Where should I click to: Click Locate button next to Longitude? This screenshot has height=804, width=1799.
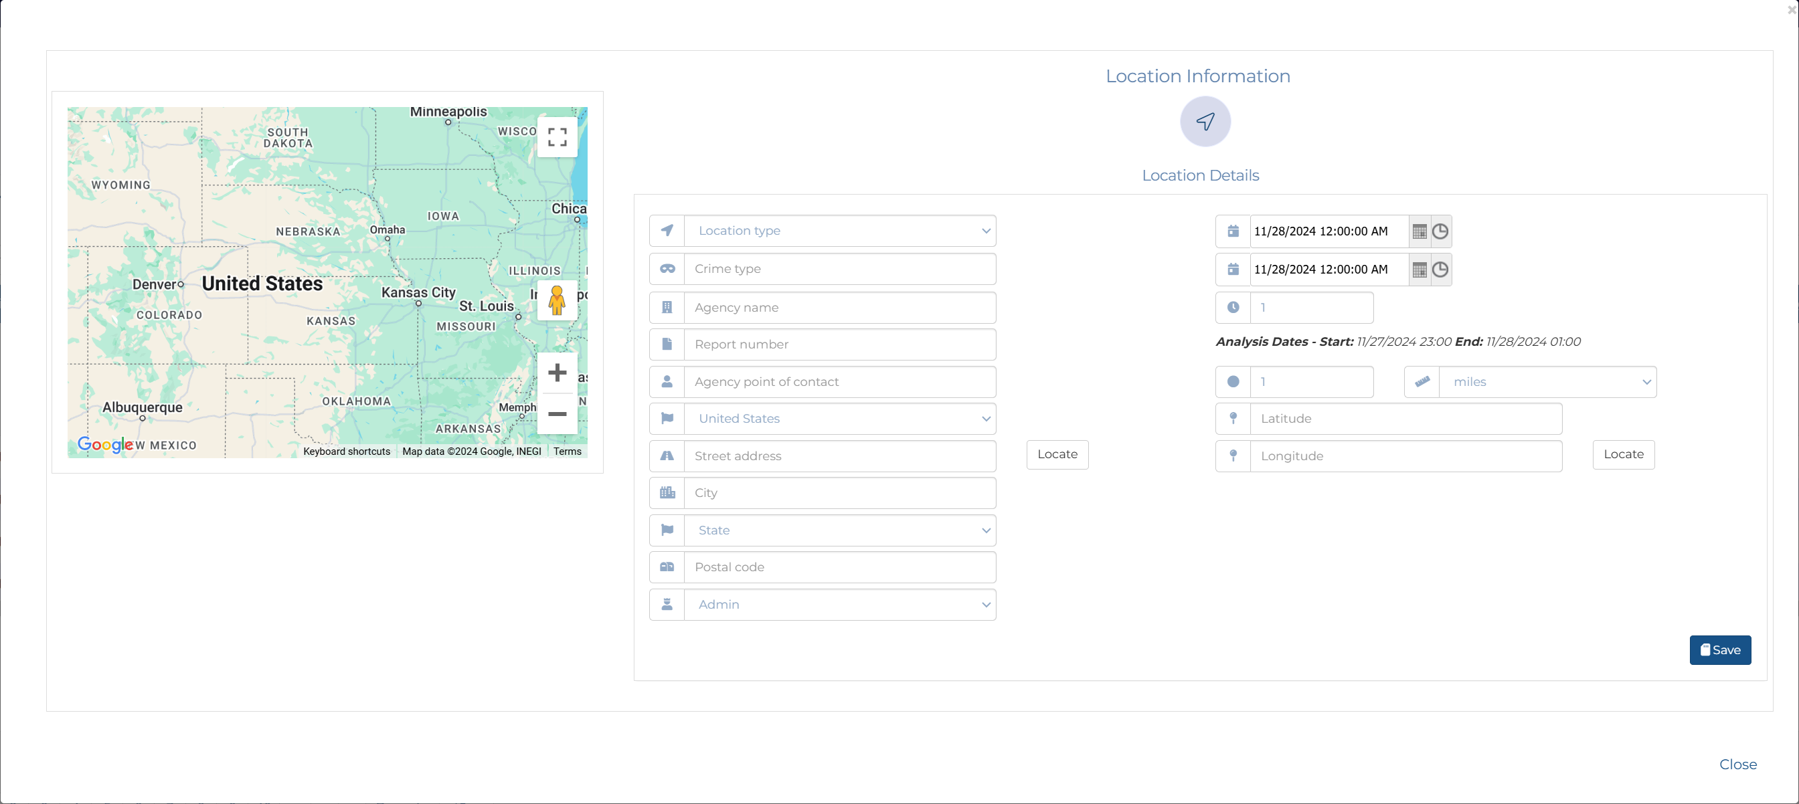coord(1623,454)
